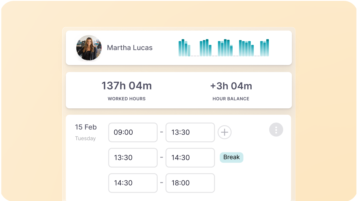The width and height of the screenshot is (358, 201).
Task: Click the first week's bars in chart
Action: click(184, 48)
